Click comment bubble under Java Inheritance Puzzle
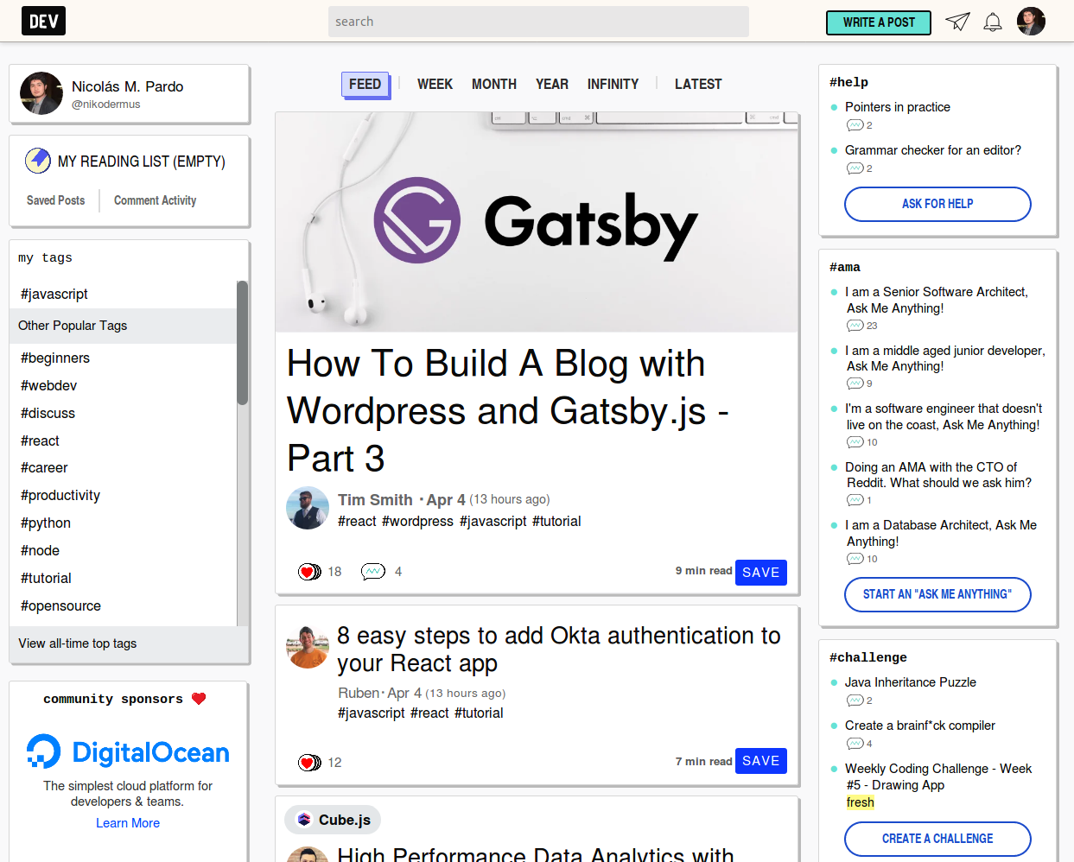Screen dimensions: 1074x862 click(855, 700)
